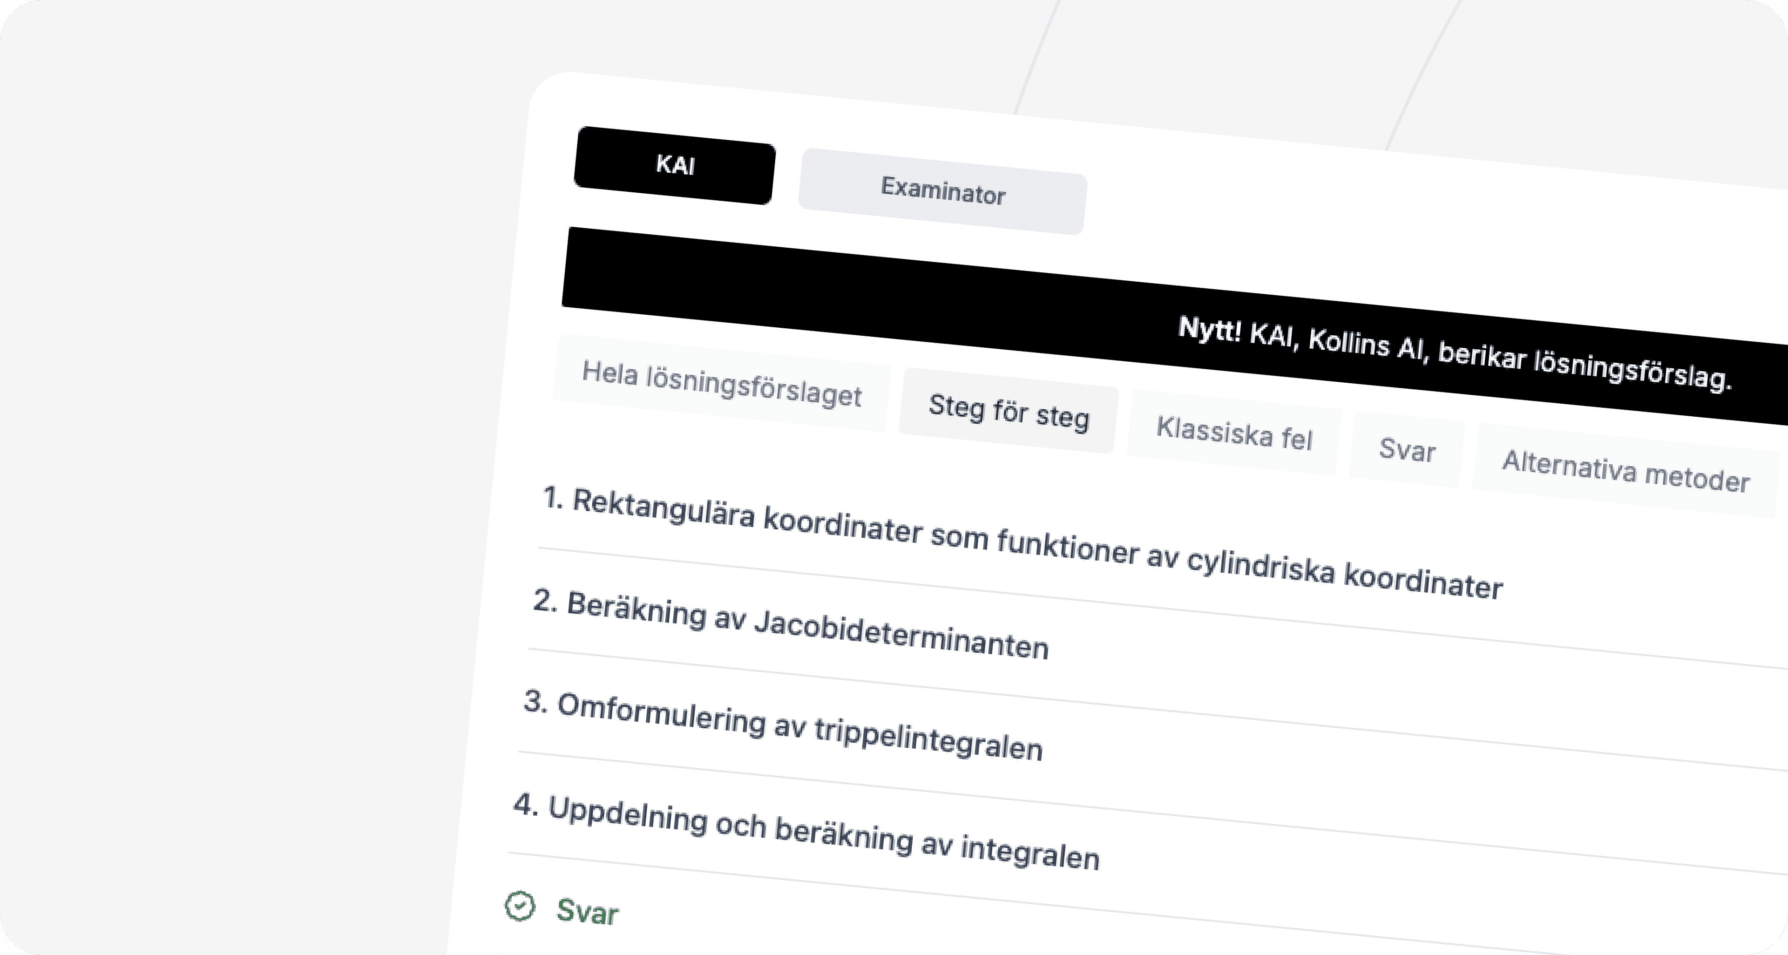Select the KAI tab
Viewport: 1788px width, 955px height.
click(x=675, y=165)
